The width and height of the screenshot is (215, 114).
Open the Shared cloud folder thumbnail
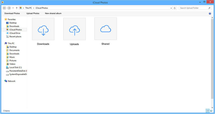[105, 29]
